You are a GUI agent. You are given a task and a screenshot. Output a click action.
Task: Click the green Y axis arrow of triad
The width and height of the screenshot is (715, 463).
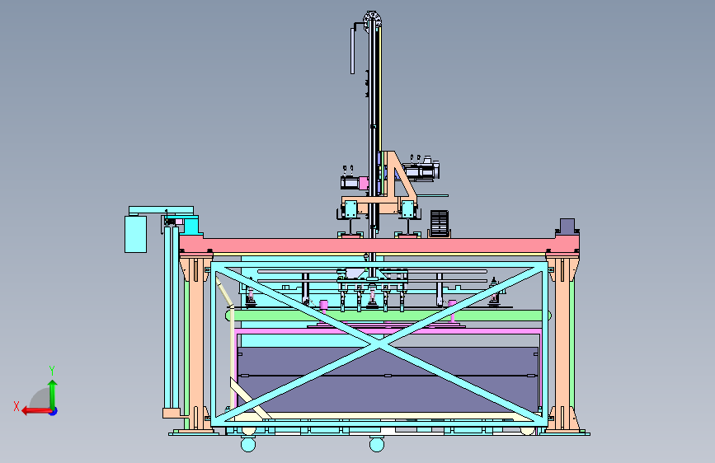point(53,393)
